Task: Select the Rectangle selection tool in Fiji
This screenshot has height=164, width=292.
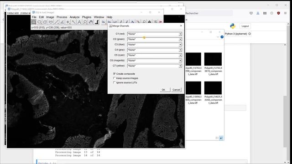Action: point(33,22)
